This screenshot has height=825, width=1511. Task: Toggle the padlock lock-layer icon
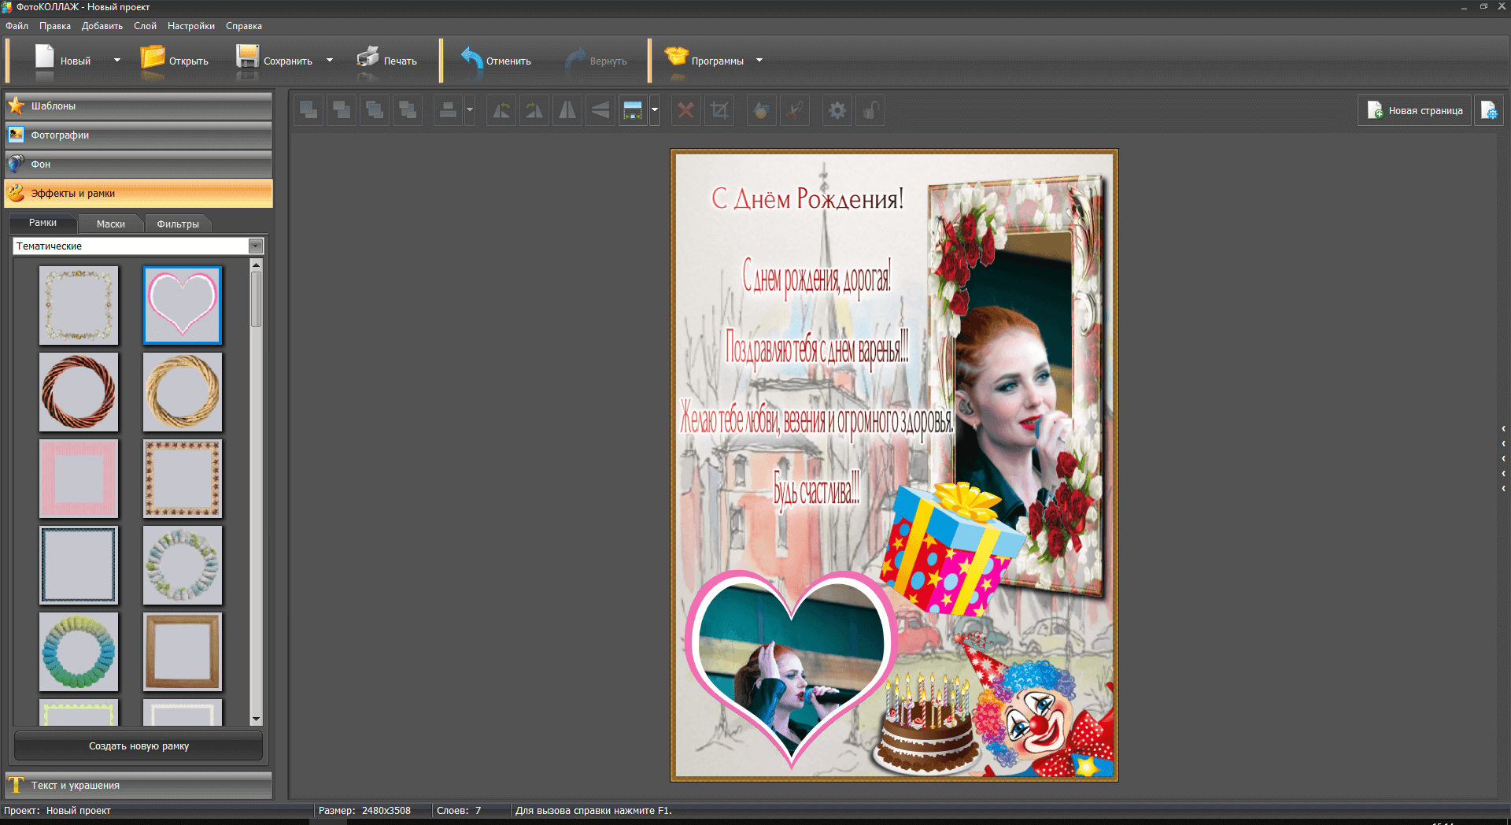coord(870,110)
